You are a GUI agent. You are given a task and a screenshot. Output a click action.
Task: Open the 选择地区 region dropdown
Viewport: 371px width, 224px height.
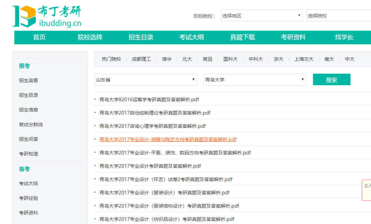click(x=262, y=16)
